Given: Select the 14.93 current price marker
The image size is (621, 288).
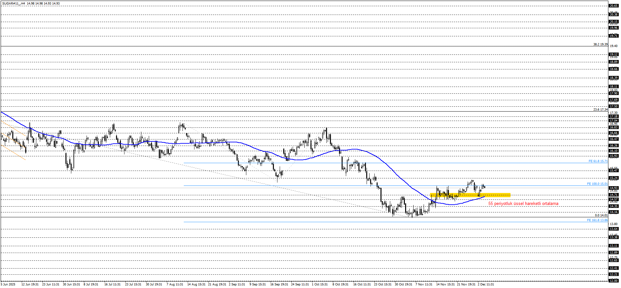Looking at the screenshot, I should 614,188.
